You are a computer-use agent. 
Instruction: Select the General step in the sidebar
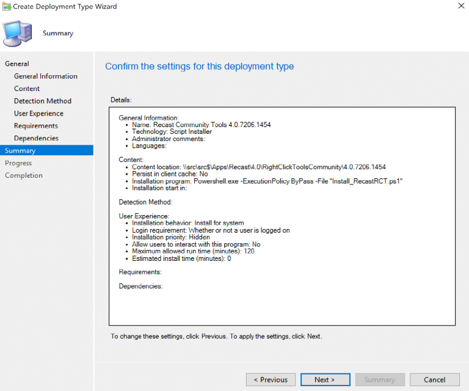coord(17,64)
